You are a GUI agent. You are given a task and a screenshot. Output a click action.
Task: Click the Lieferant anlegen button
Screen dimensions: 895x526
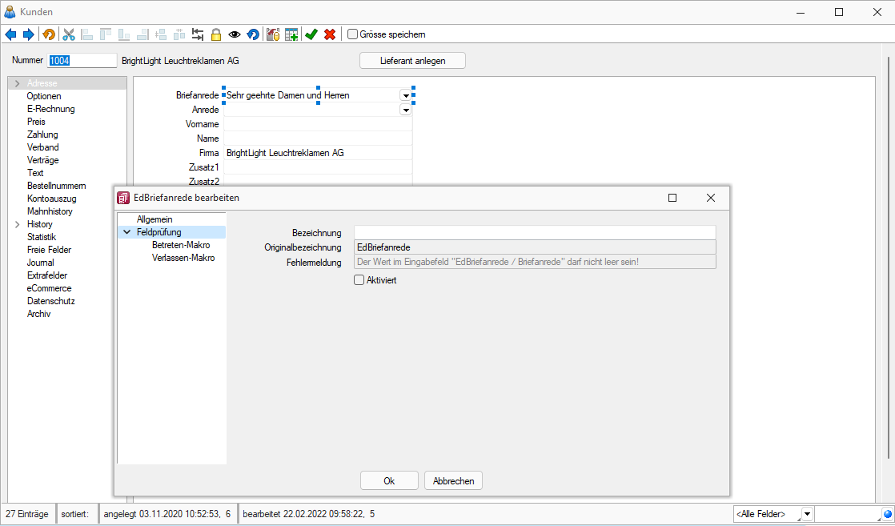[x=412, y=61]
